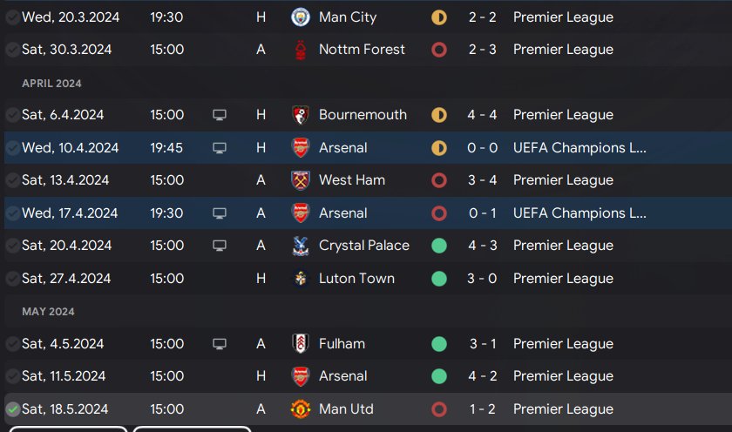This screenshot has width=732, height=432.
Task: Click the Bournemouth club crest
Action: [301, 115]
